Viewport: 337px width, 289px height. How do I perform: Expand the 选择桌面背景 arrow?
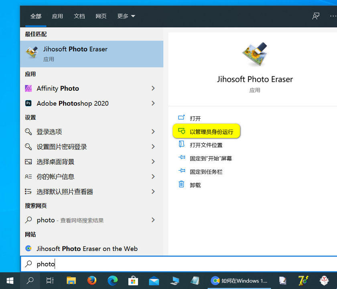153,162
